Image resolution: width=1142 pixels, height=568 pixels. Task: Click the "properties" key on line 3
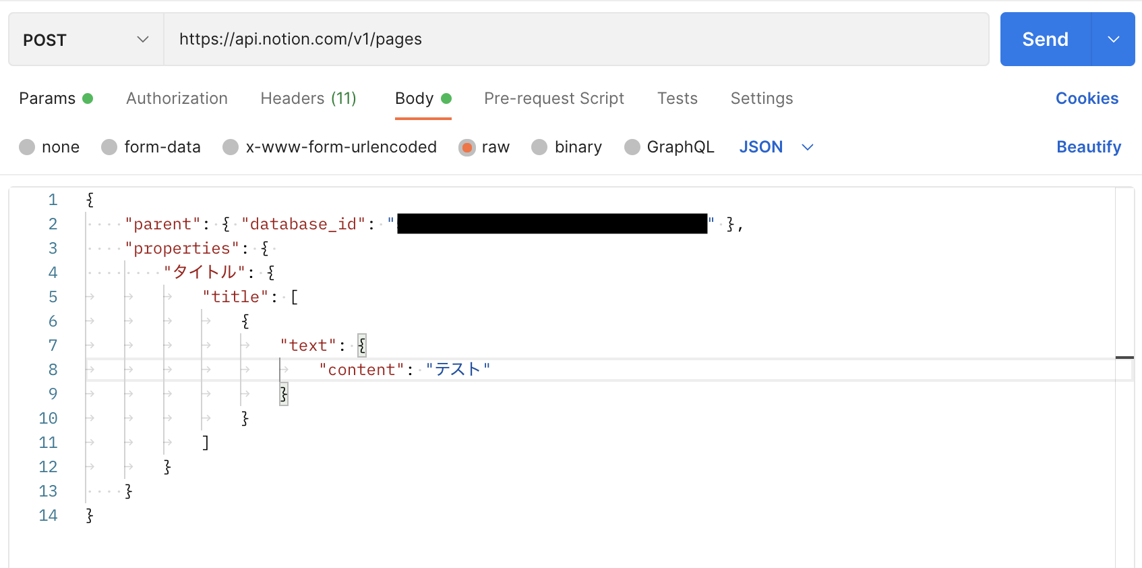click(182, 248)
